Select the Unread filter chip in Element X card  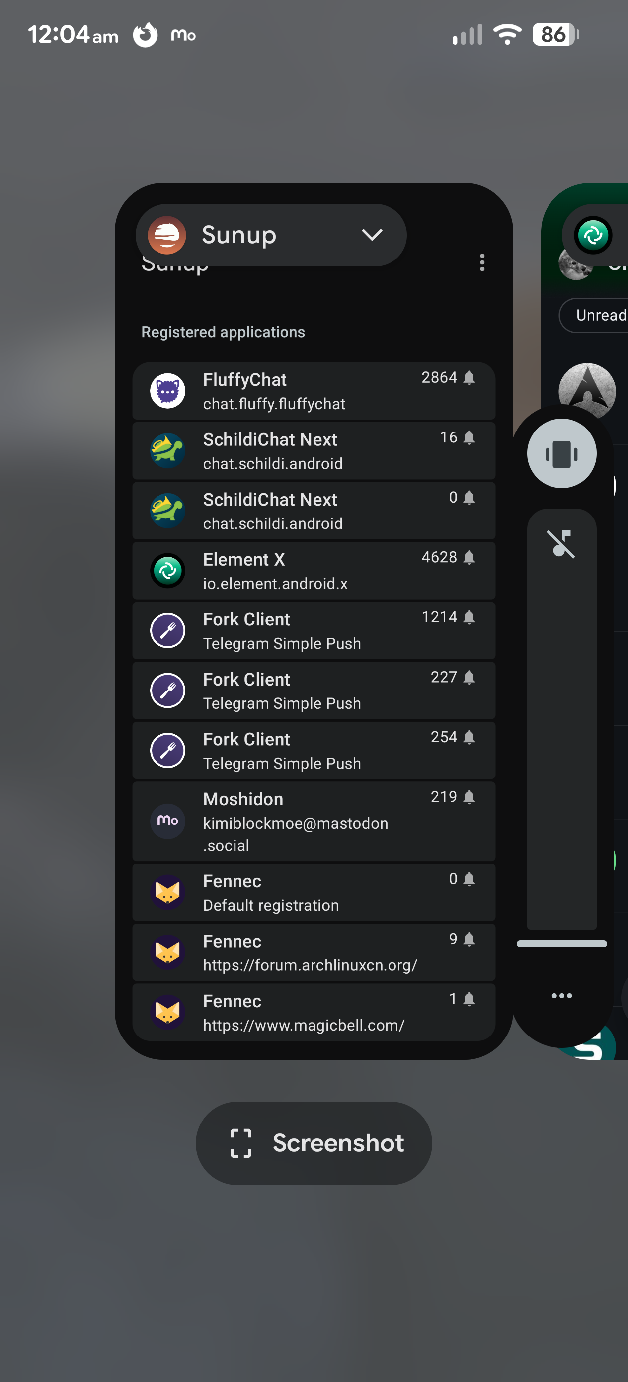(594, 316)
